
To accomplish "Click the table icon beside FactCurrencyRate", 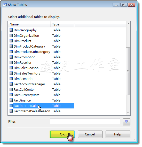I will click(11, 95).
